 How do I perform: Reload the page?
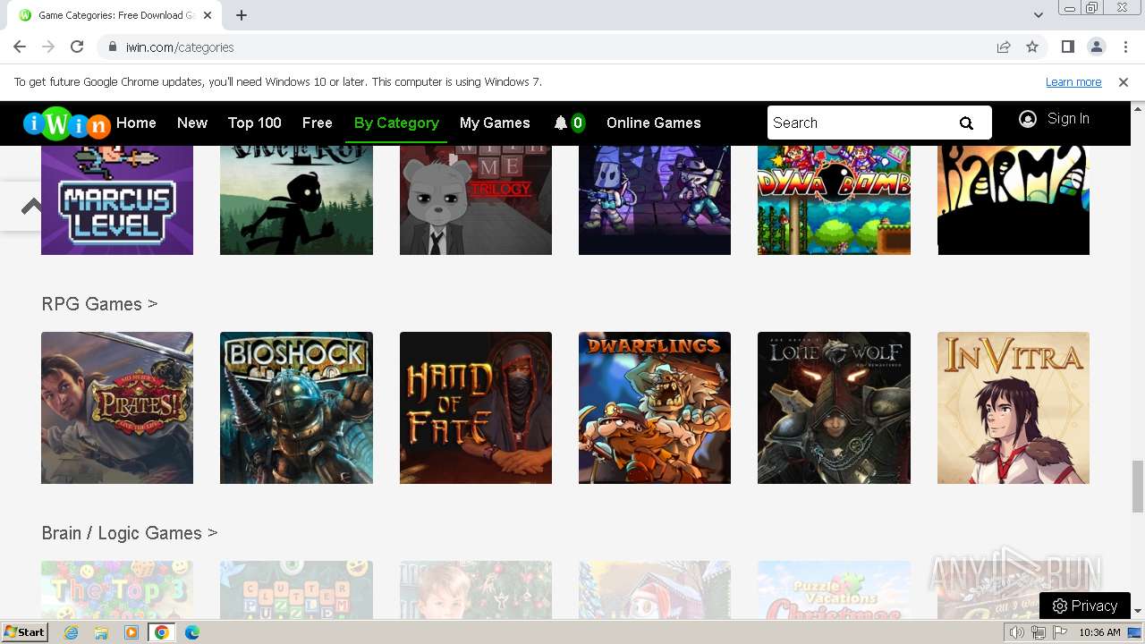(x=77, y=47)
